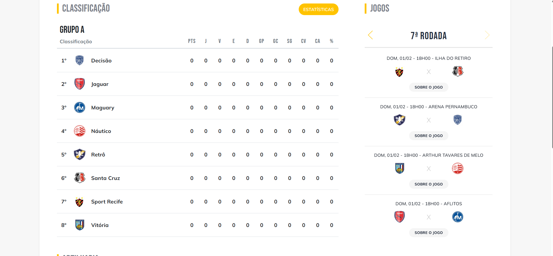Image resolution: width=553 pixels, height=256 pixels.
Task: Click the PTS column header
Action: pyautogui.click(x=192, y=41)
